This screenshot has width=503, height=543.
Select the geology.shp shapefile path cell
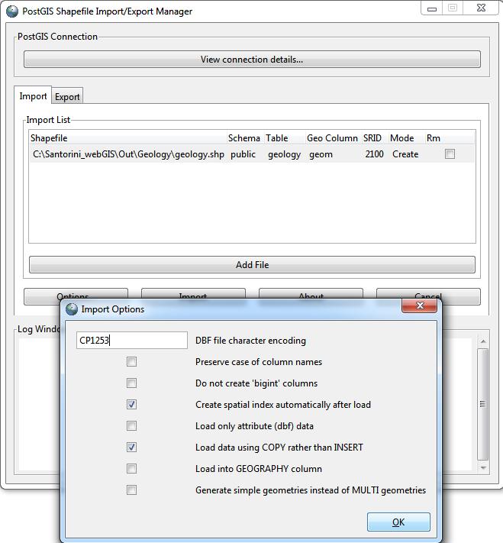click(x=128, y=154)
